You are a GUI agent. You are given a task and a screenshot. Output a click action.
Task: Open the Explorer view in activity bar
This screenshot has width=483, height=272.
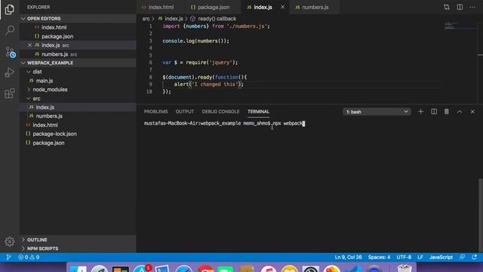pyautogui.click(x=10, y=10)
